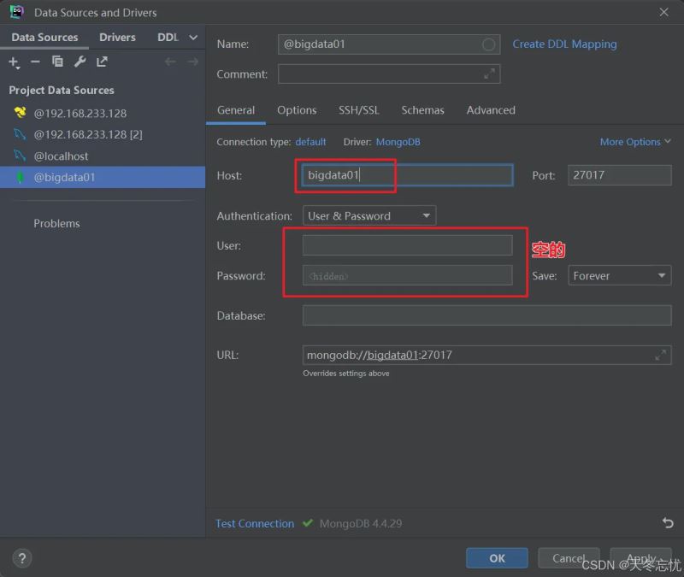Confirm settings with OK button
The width and height of the screenshot is (684, 577).
[497, 558]
